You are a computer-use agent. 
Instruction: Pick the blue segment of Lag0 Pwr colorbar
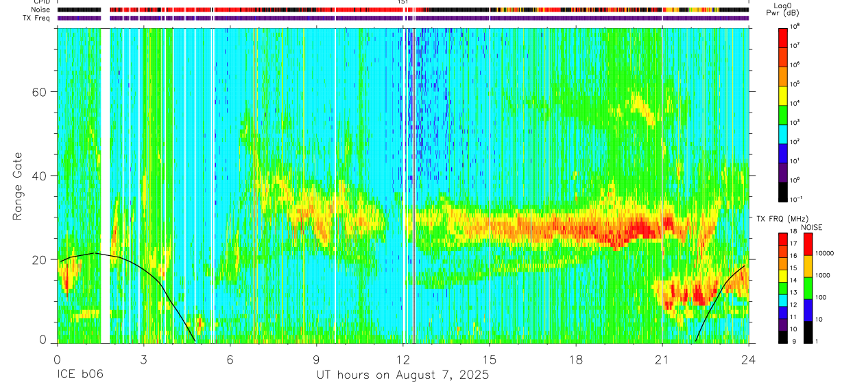(x=783, y=153)
